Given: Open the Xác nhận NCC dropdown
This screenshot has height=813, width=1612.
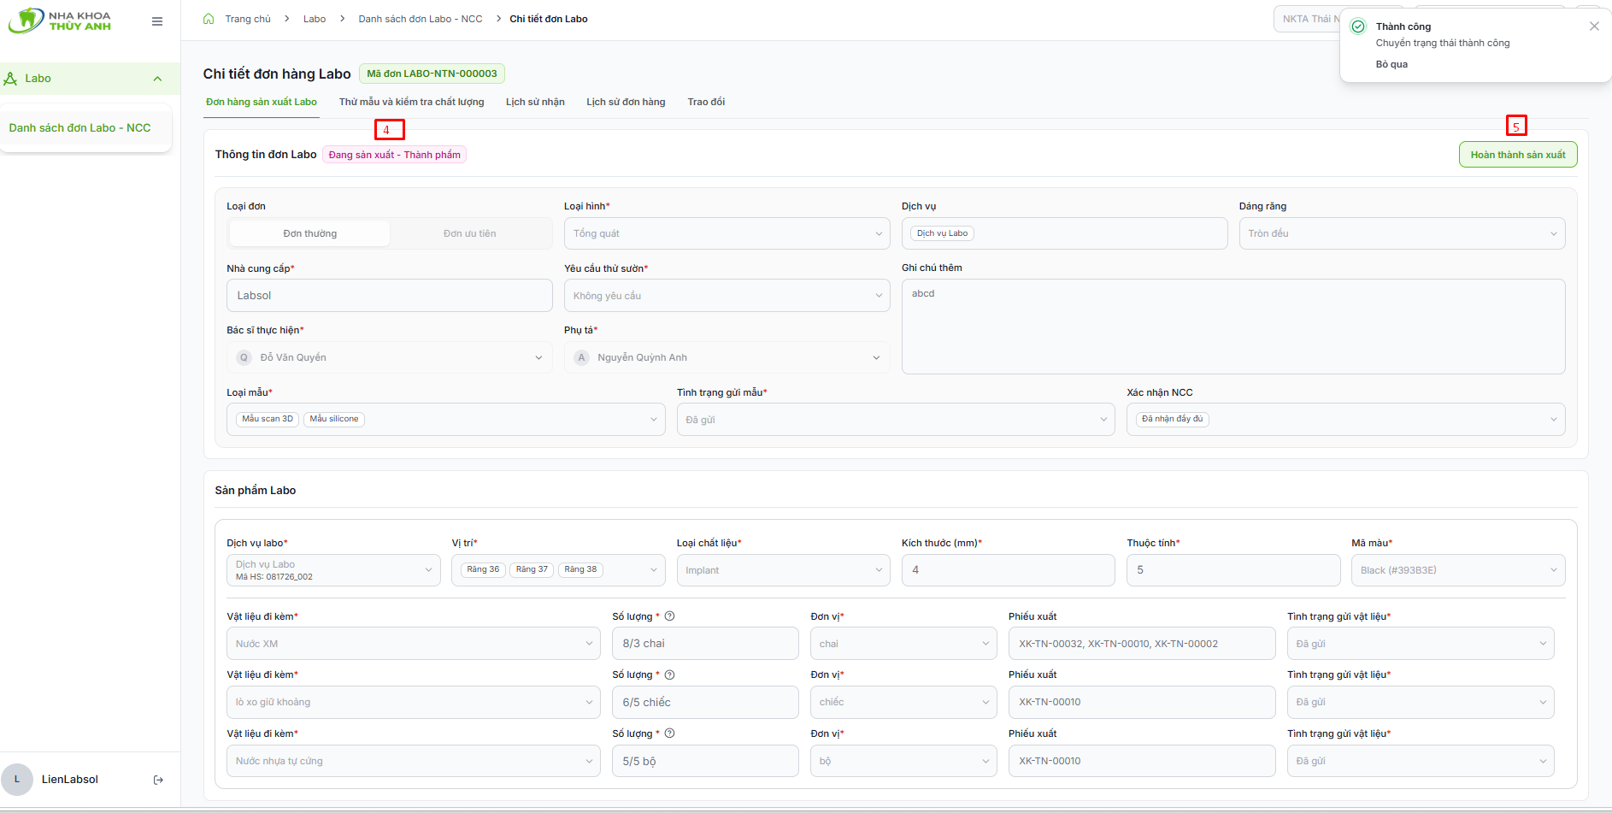Looking at the screenshot, I should pyautogui.click(x=1345, y=420).
